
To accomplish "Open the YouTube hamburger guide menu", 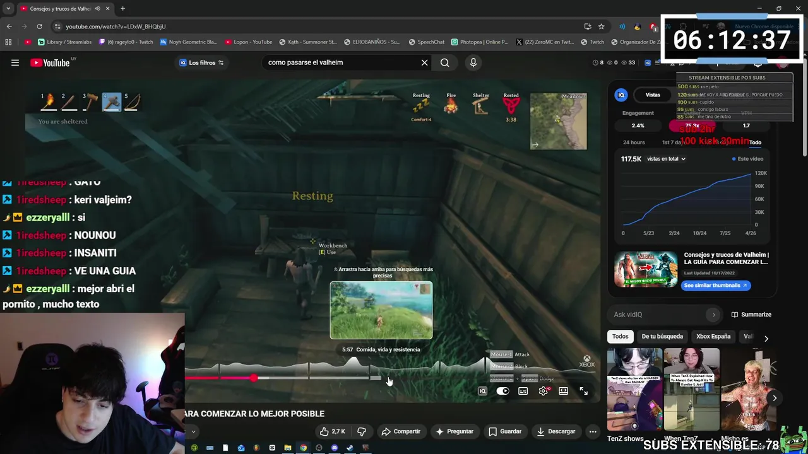I will [x=15, y=62].
